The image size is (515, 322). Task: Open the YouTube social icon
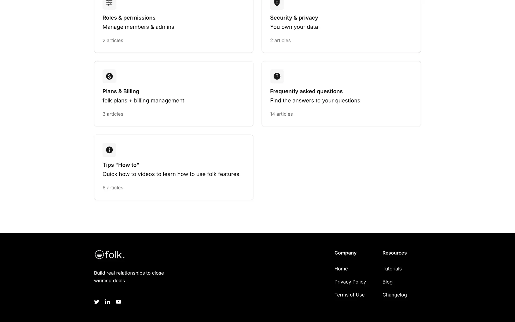(x=119, y=302)
